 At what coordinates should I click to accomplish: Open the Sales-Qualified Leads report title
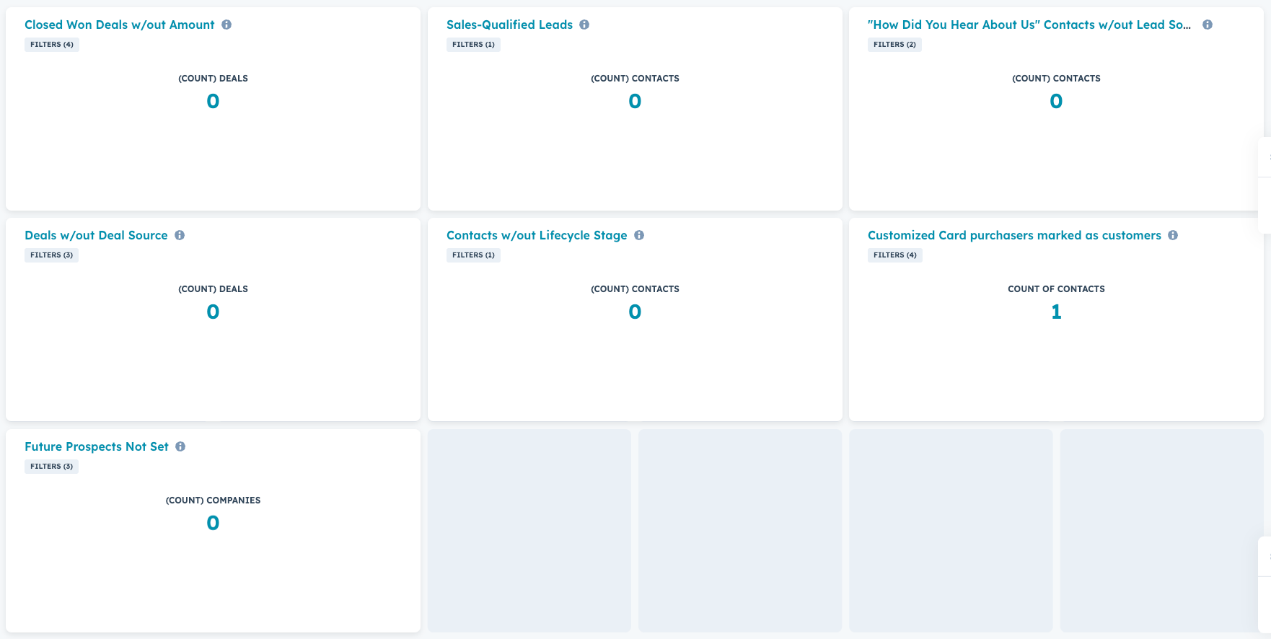[x=509, y=25]
